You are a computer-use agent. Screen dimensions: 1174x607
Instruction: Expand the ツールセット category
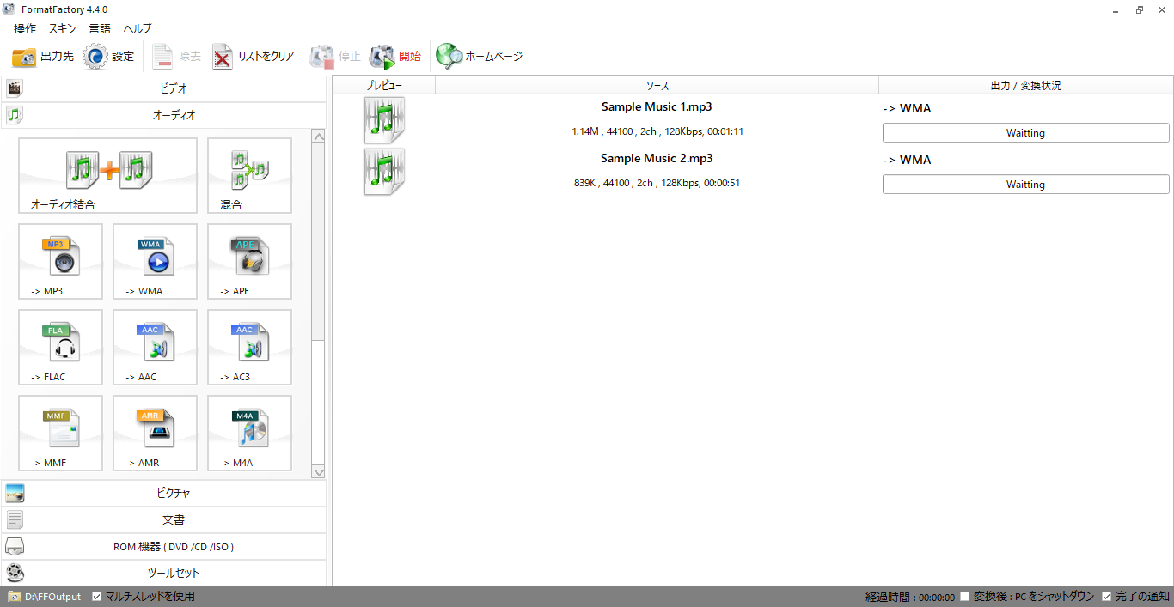tap(163, 573)
